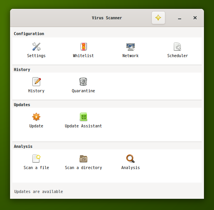Click the 'Updates are available' status text

39,191
